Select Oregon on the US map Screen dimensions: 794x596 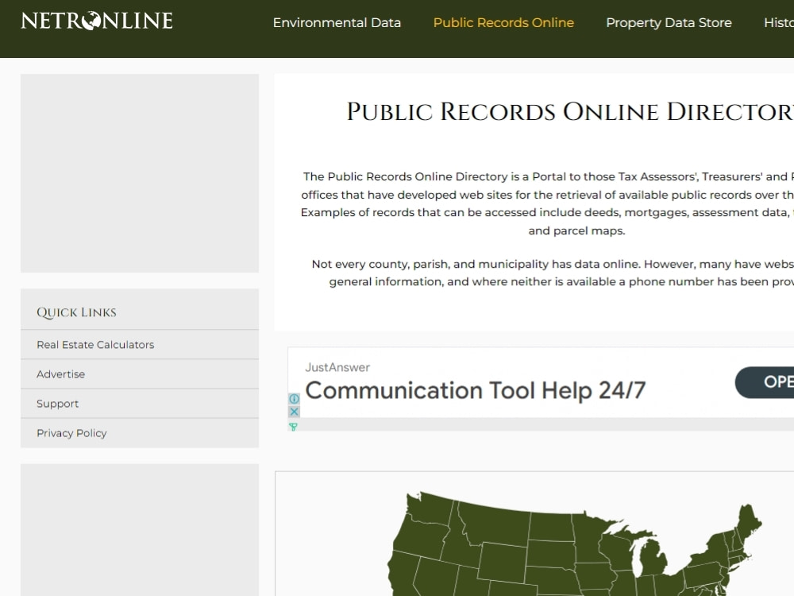click(x=420, y=538)
